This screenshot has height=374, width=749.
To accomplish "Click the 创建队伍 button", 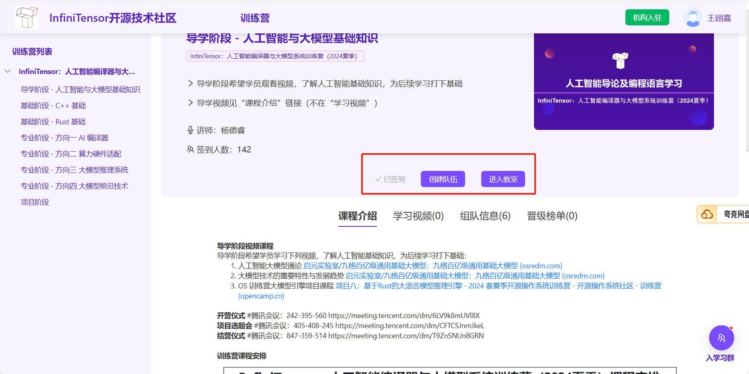I will [x=443, y=179].
